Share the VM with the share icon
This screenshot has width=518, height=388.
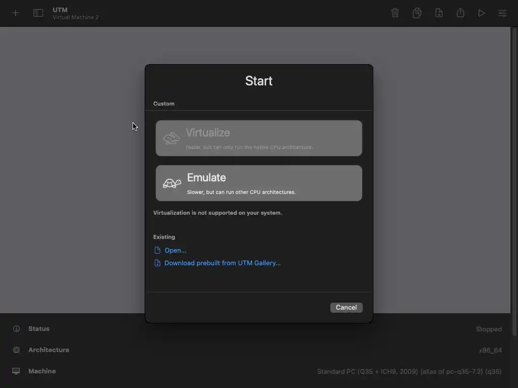tap(460, 13)
